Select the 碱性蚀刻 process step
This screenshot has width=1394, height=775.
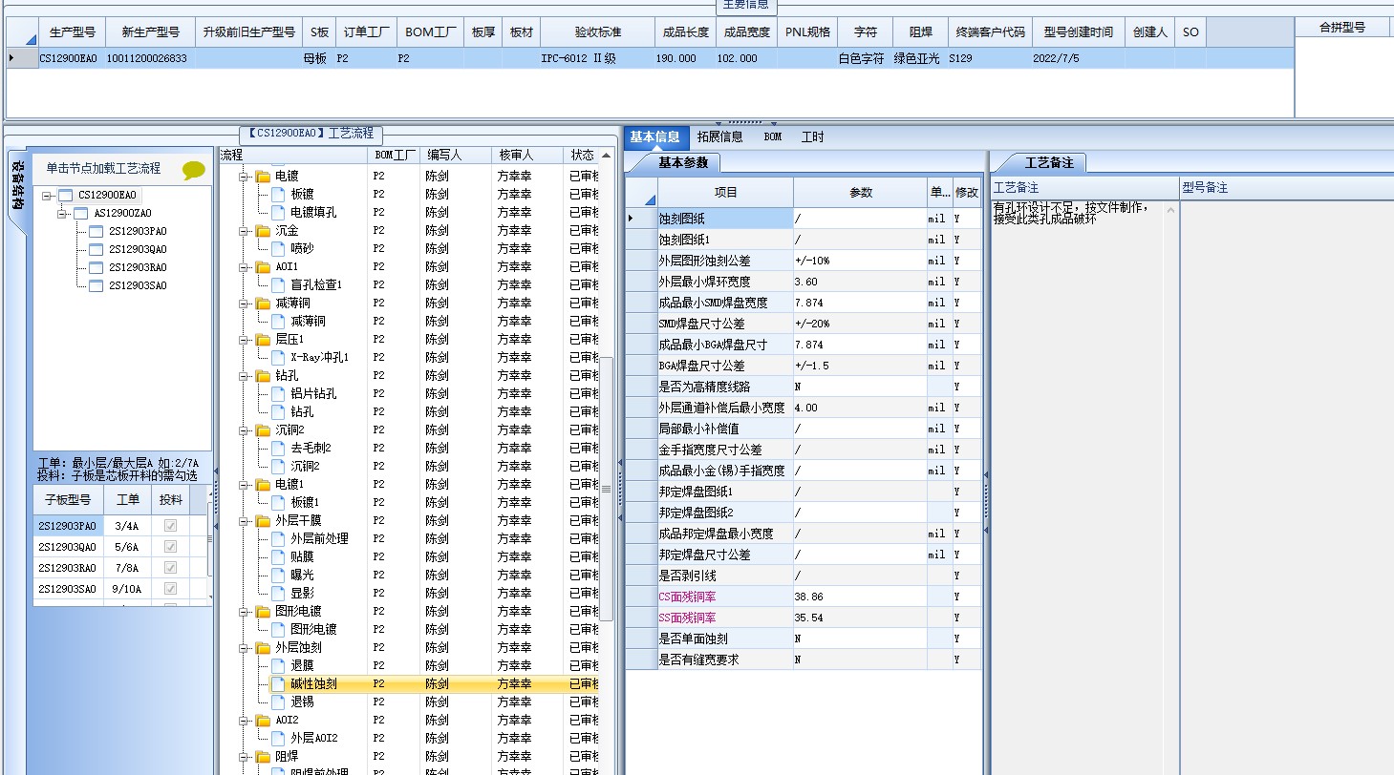[314, 684]
